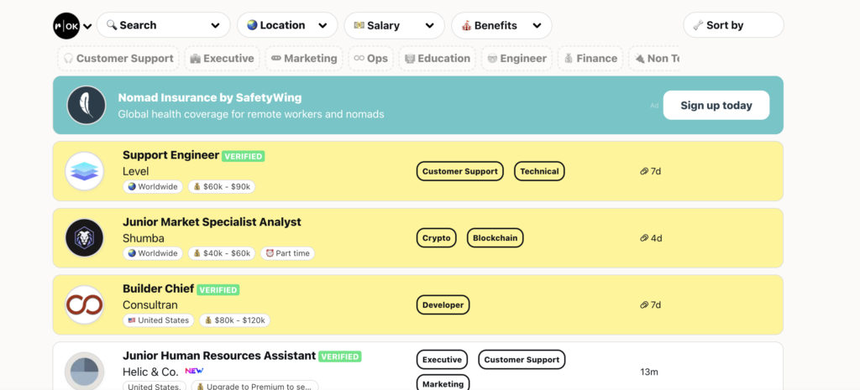
Task: Open the Builder Chief job listing
Action: coord(159,289)
